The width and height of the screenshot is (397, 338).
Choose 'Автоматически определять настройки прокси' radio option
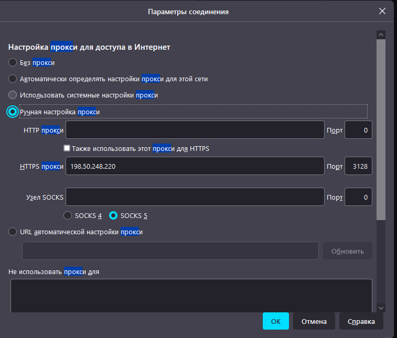pos(13,79)
